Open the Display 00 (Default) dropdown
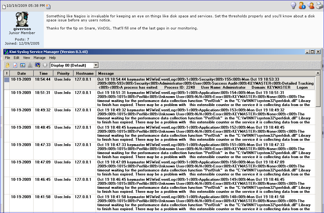Image resolution: width=324 pixels, height=213 pixels. tap(96, 65)
